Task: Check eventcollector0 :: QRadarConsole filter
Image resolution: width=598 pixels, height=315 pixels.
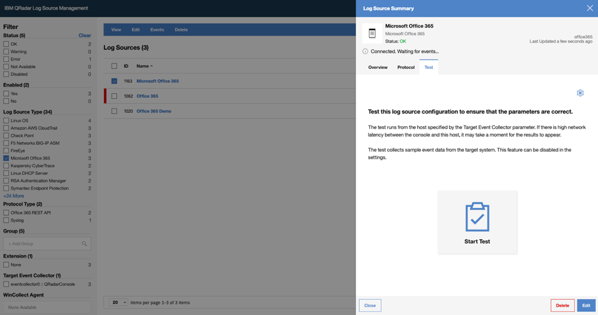Action: tap(6, 284)
